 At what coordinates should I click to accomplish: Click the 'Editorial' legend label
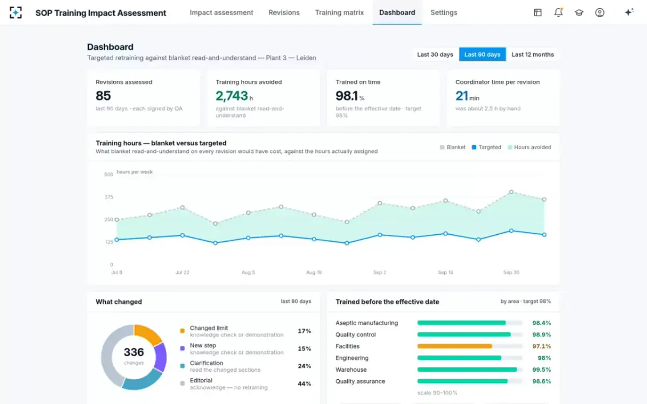[201, 380]
